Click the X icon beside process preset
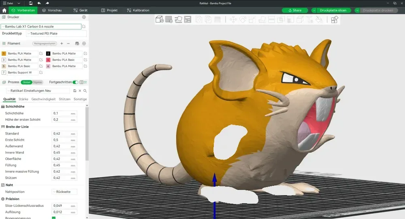The image size is (405, 219). pos(80,91)
